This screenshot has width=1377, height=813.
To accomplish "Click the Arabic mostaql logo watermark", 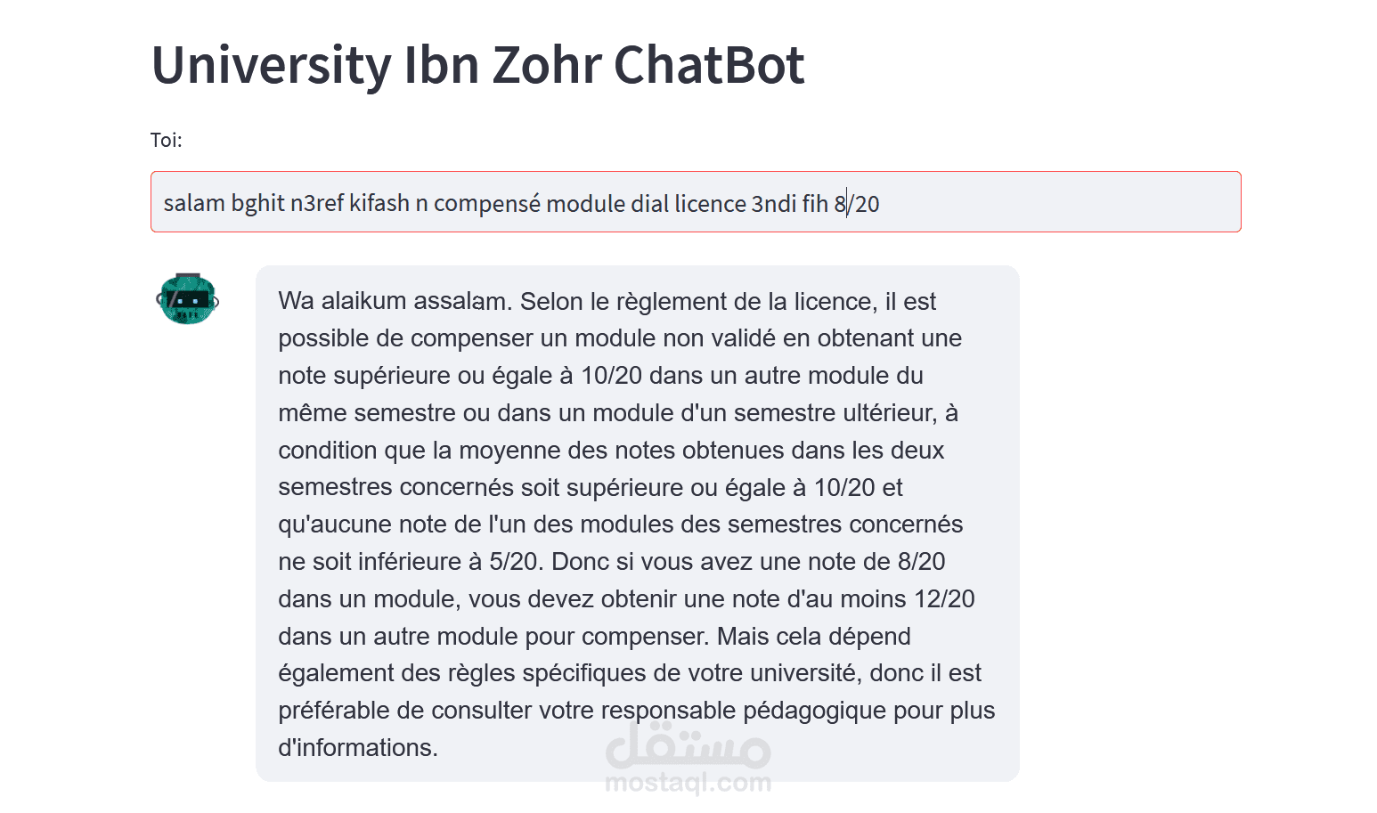I will coord(688,745).
